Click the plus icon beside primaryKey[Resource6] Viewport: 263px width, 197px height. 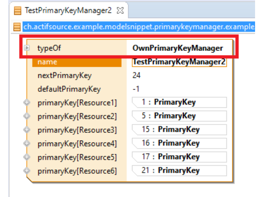[x=27, y=171]
